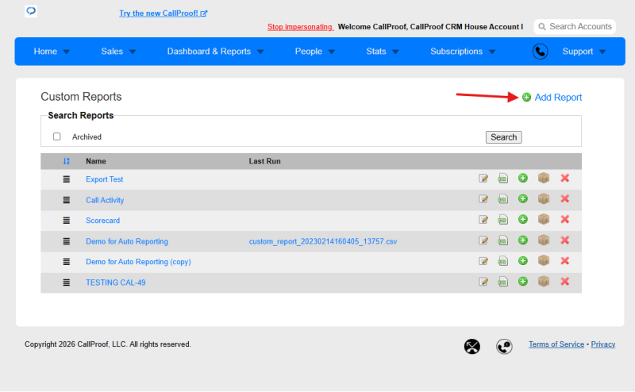Download custom_report_20230214160405_13757.csv file
Screen dimensions: 635x392
click(323, 241)
